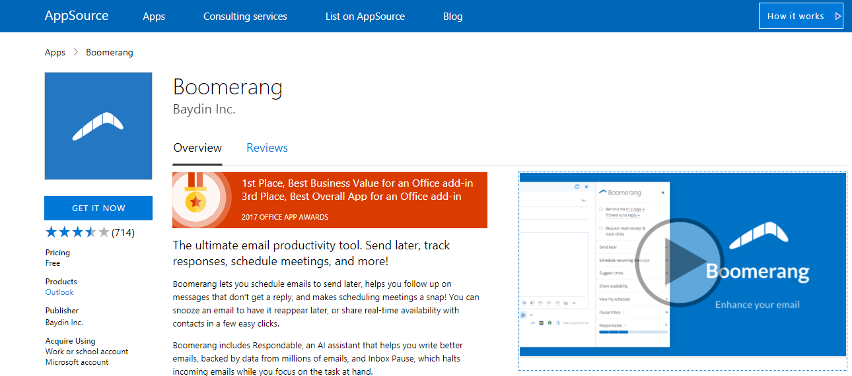This screenshot has height=376, width=852.
Task: Switch to the Reviews tab
Action: 267,148
